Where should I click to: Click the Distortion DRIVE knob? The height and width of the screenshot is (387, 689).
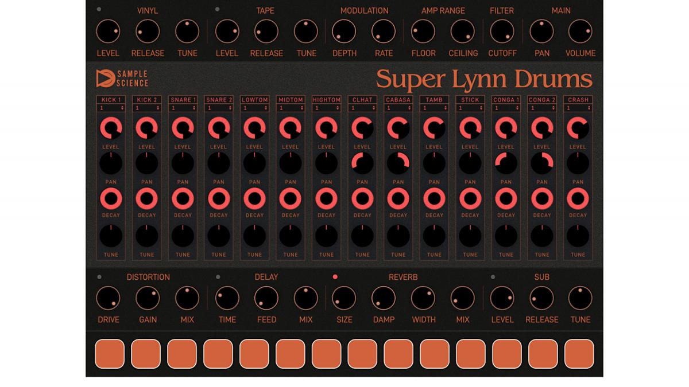108,298
